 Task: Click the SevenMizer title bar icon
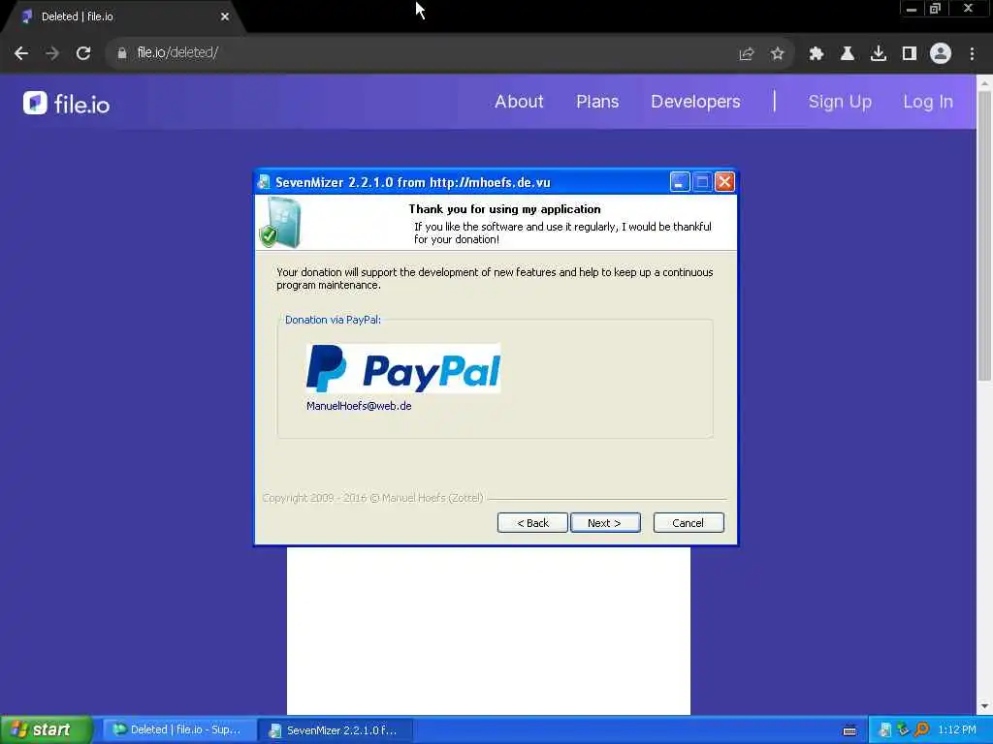pos(264,182)
